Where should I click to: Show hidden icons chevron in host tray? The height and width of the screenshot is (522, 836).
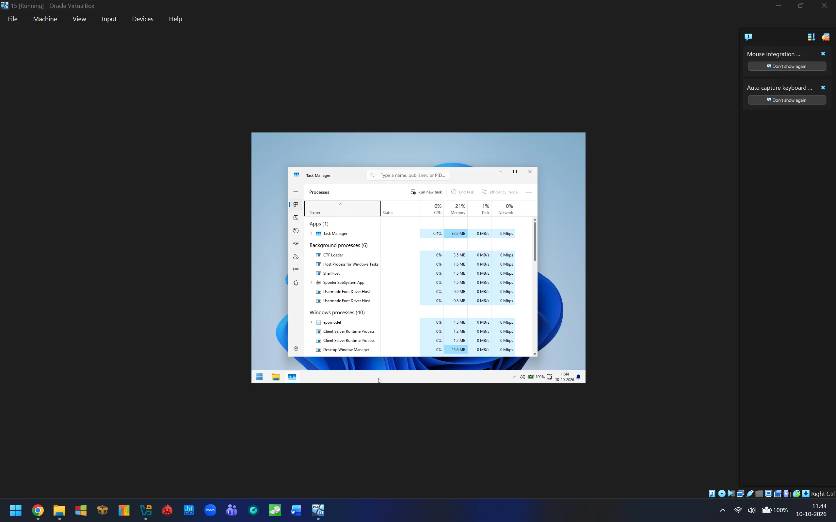[x=722, y=510]
